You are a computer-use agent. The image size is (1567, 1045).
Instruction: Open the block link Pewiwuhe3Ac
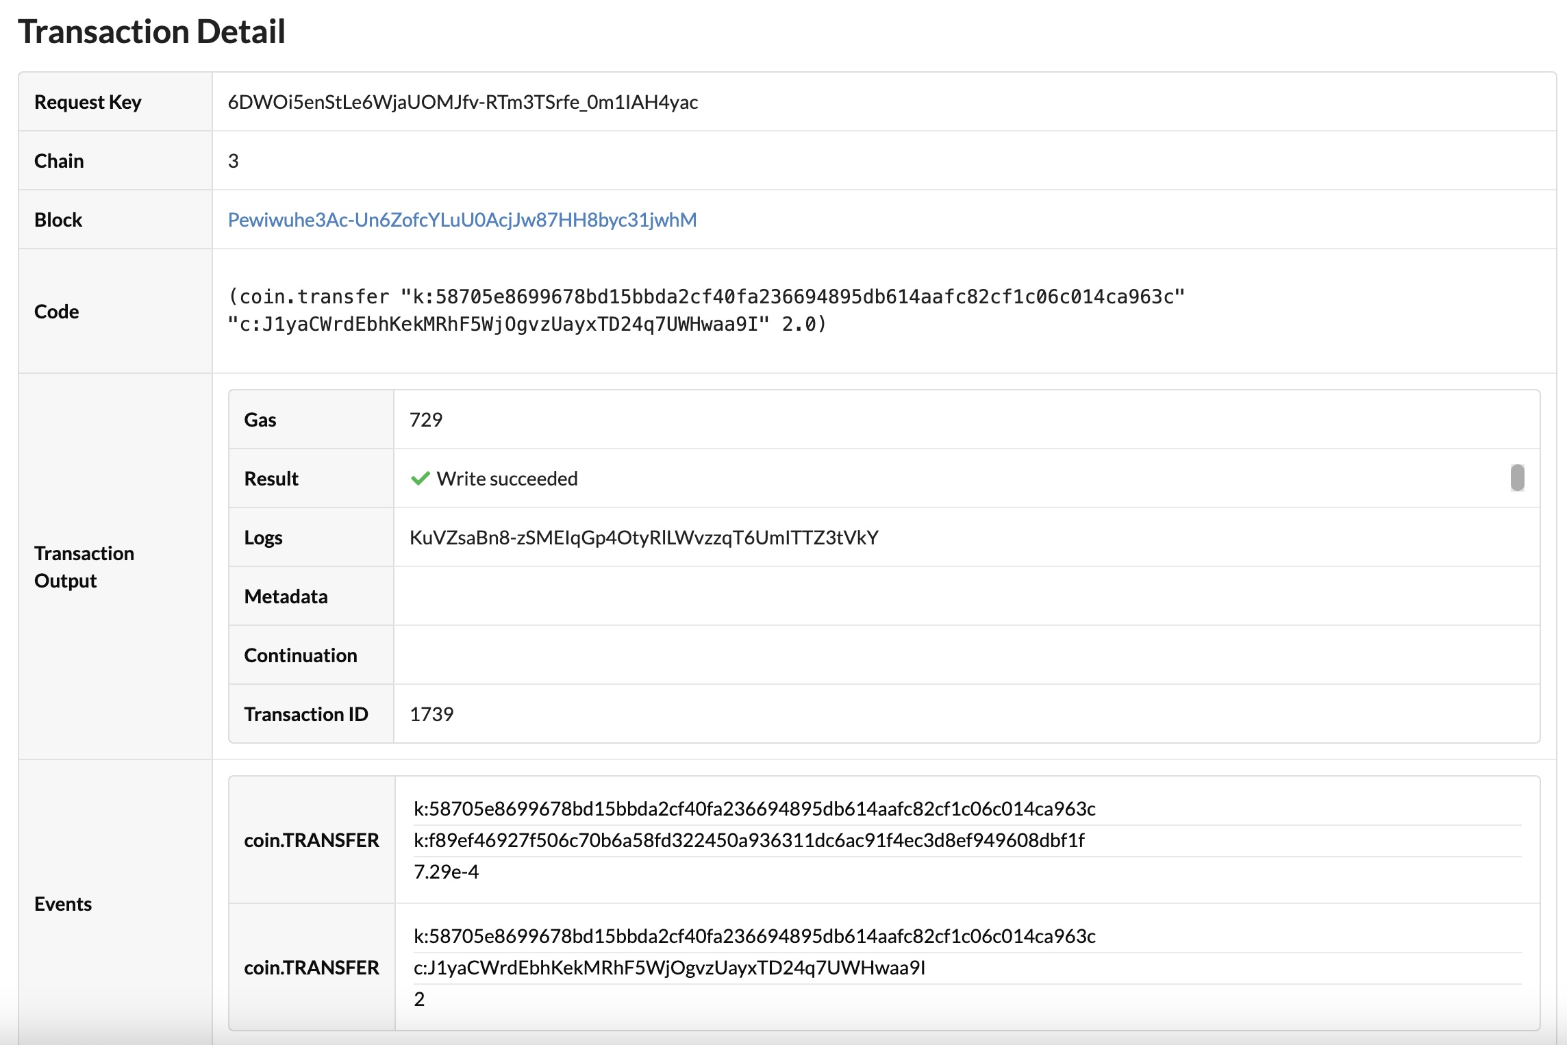point(462,220)
